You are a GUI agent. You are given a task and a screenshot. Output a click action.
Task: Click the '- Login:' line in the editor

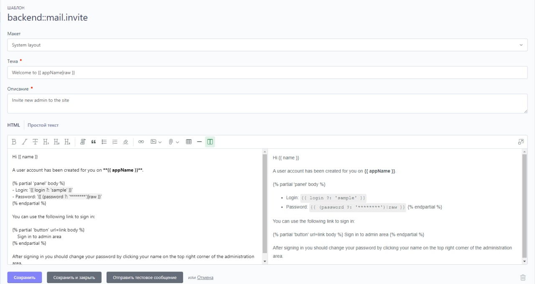pyautogui.click(x=43, y=190)
